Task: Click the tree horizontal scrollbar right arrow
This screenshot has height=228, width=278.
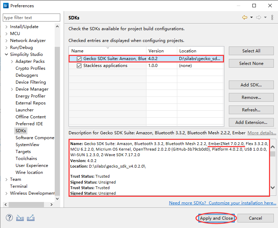Action: click(52, 204)
